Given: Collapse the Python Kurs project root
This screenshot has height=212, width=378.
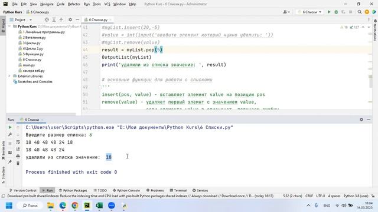Looking at the screenshot, I should [x=9, y=26].
